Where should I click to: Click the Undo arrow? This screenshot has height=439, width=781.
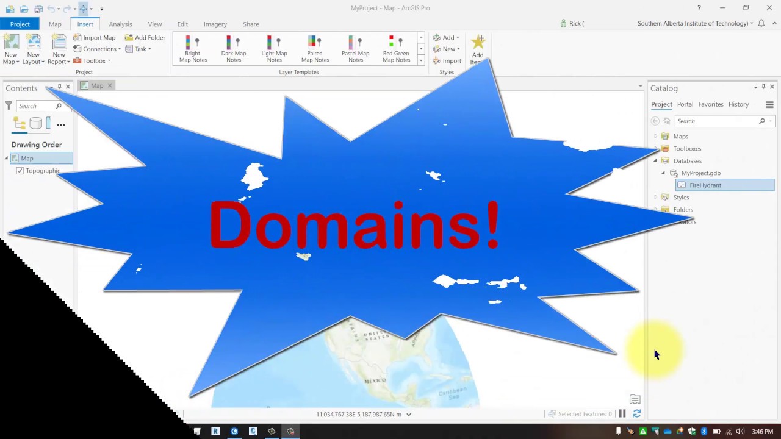tap(51, 9)
